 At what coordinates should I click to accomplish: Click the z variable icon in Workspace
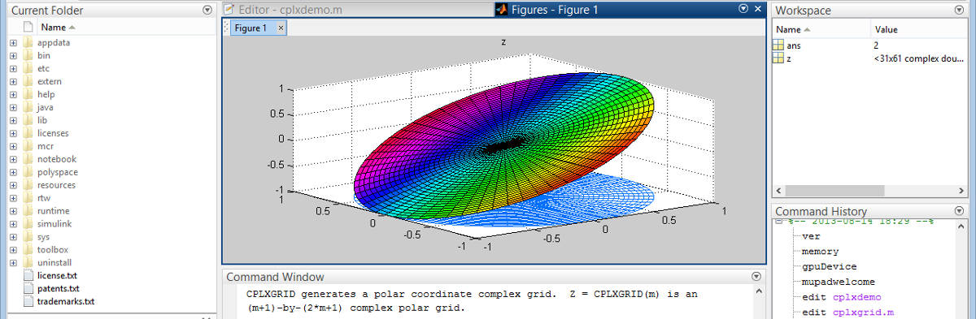[778, 59]
